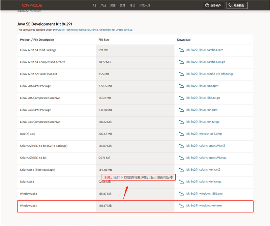
Task: Download jdk-8u291-solaris-x64.tar.gz link
Action: click(204, 181)
